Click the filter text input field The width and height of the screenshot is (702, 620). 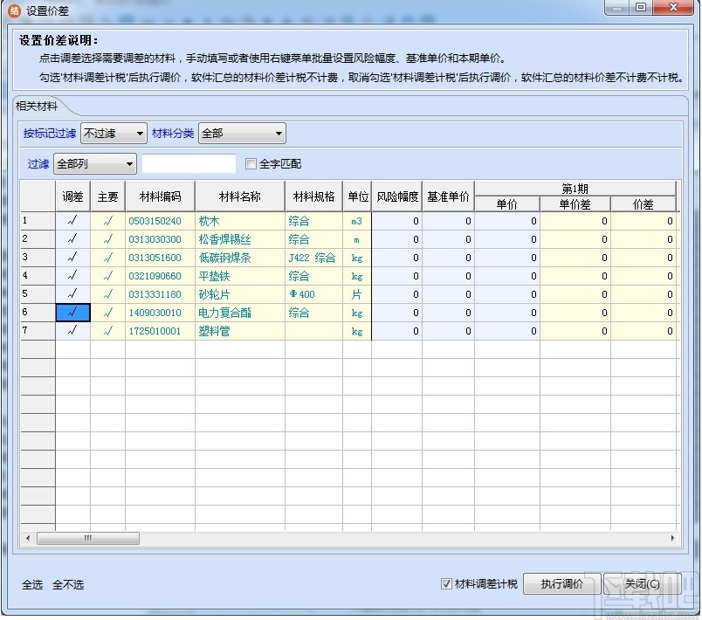(189, 164)
